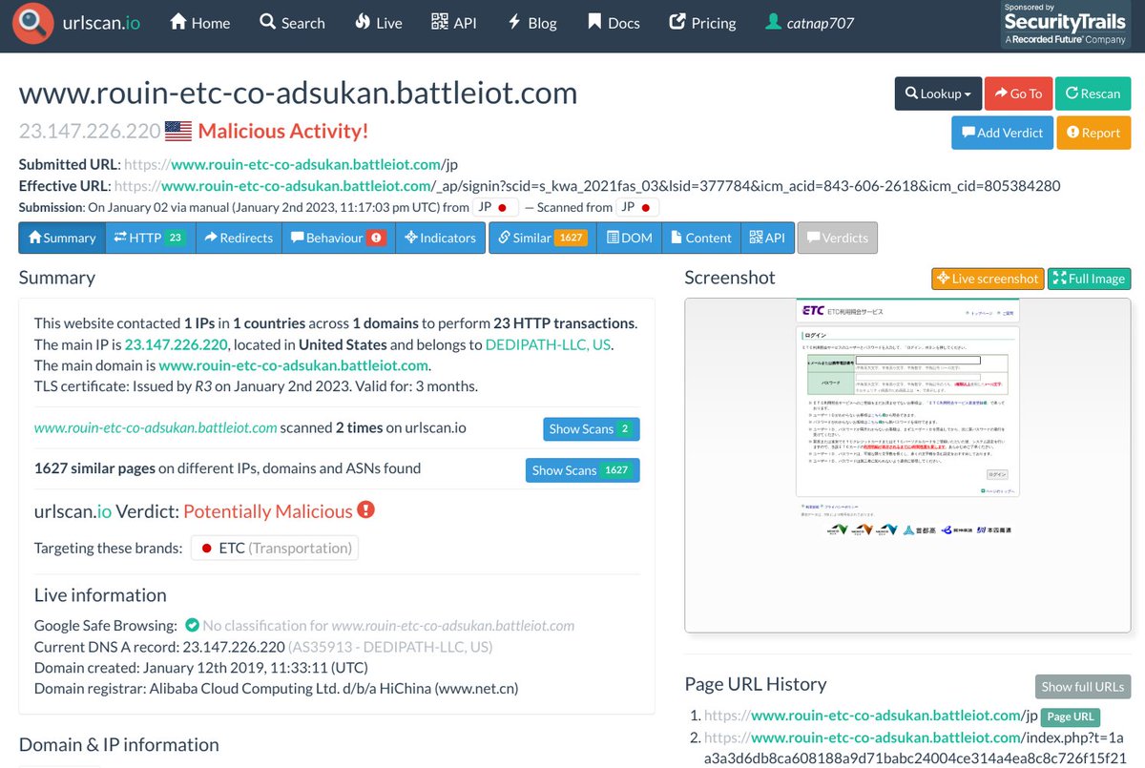The width and height of the screenshot is (1145, 768).
Task: Click the Submitted URL link
Action: coord(292,164)
